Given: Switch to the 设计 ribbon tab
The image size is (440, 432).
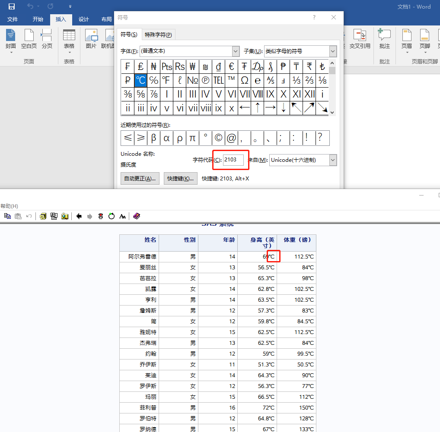Looking at the screenshot, I should (84, 19).
